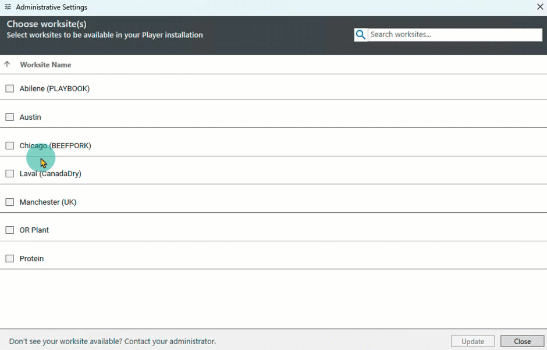Image resolution: width=547 pixels, height=350 pixels.
Task: Click the Administrative Settings title bar icon
Action: 8,7
